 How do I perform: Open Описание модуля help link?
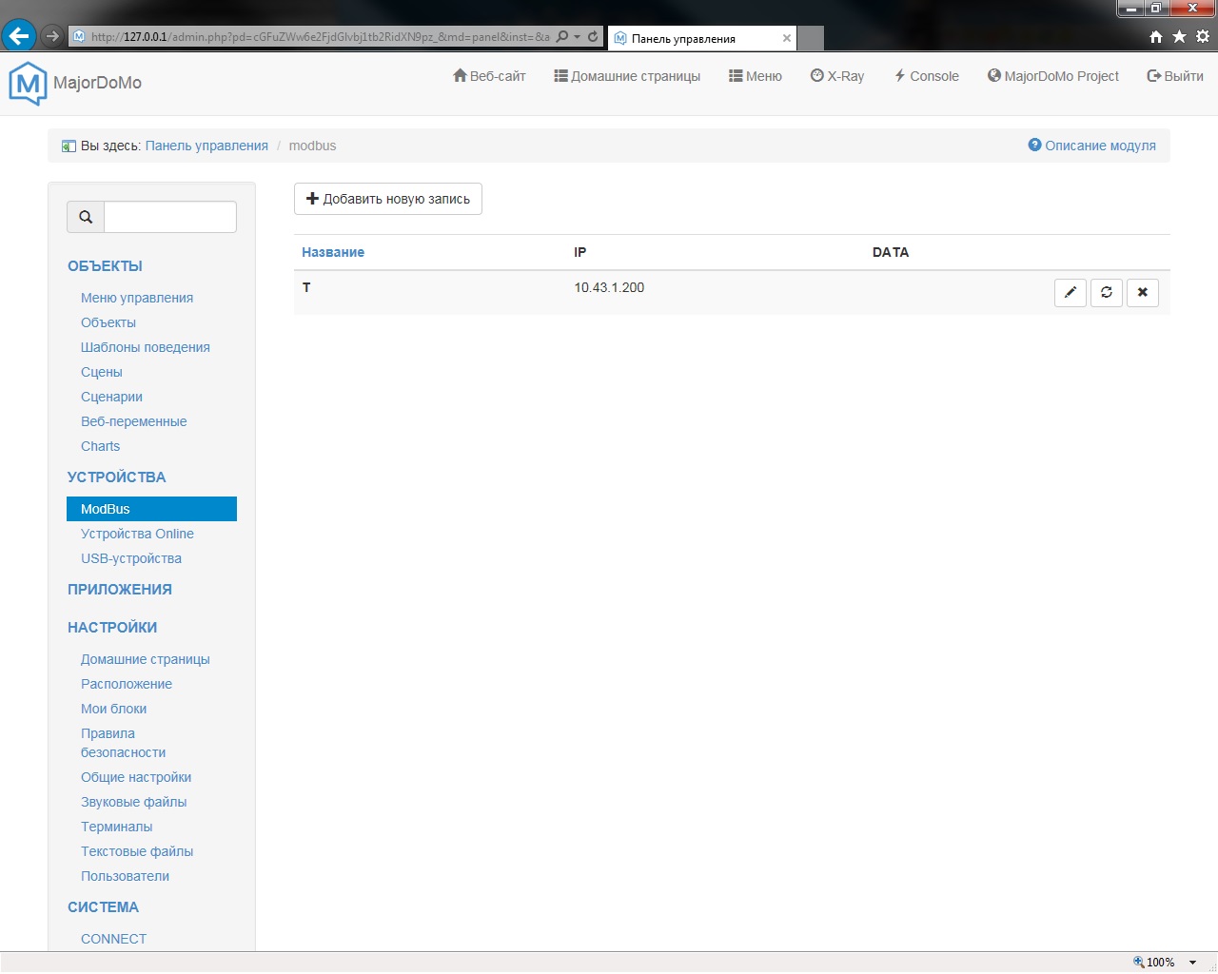click(1092, 146)
